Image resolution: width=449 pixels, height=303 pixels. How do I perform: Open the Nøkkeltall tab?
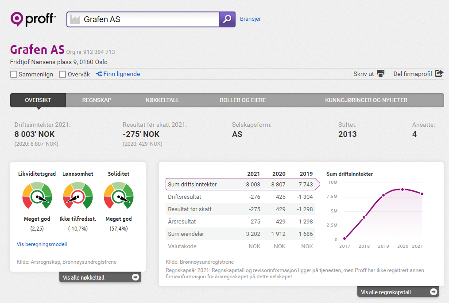[162, 100]
